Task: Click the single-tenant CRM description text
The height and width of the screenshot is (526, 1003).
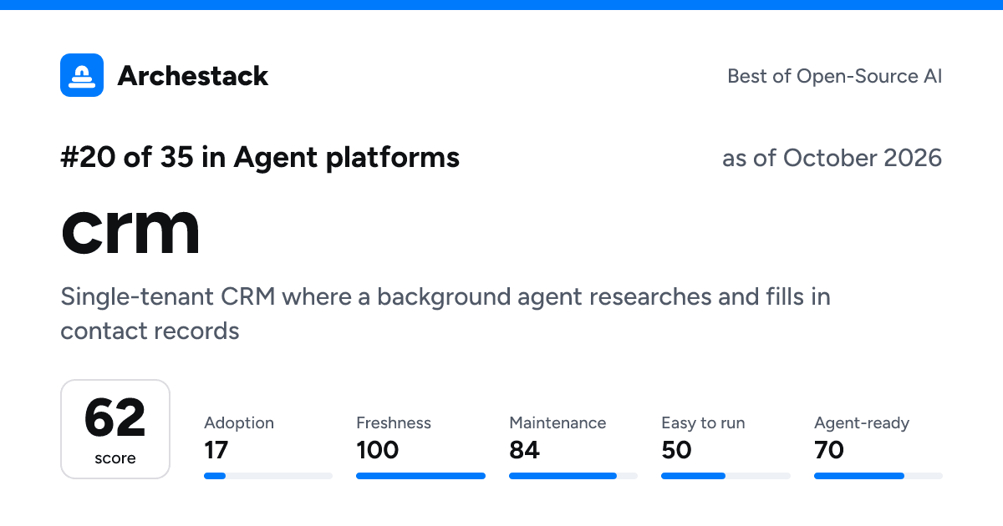Action: [x=445, y=314]
